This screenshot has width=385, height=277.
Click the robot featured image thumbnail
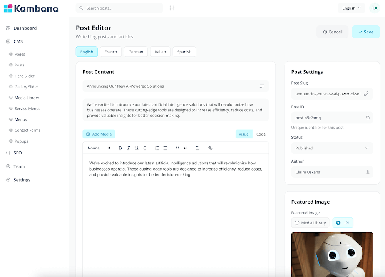pyautogui.click(x=332, y=255)
